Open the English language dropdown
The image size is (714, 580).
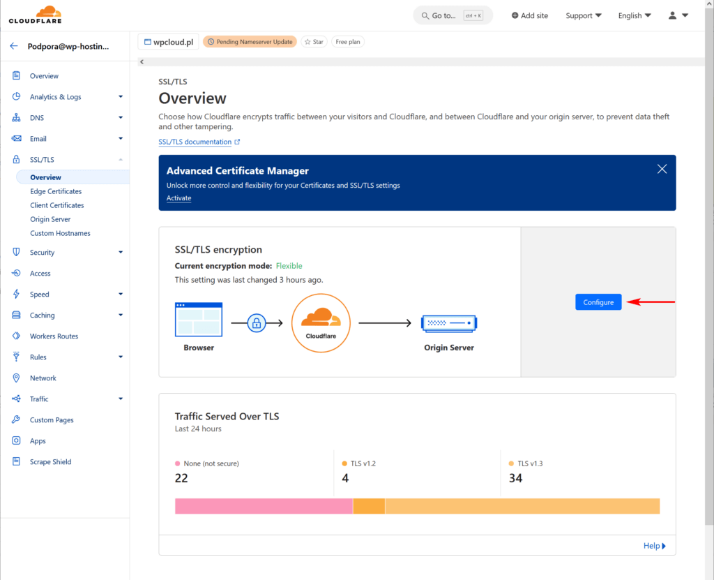(x=634, y=15)
